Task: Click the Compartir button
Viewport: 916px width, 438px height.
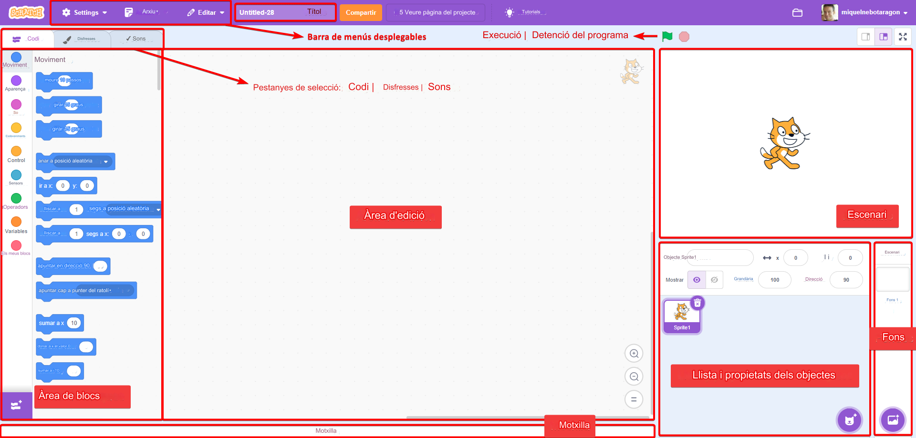Action: pos(361,12)
